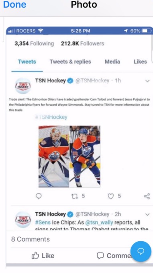
Task: Tap TSN Hockey avatar on Sens tweet
Action: coord(23,220)
